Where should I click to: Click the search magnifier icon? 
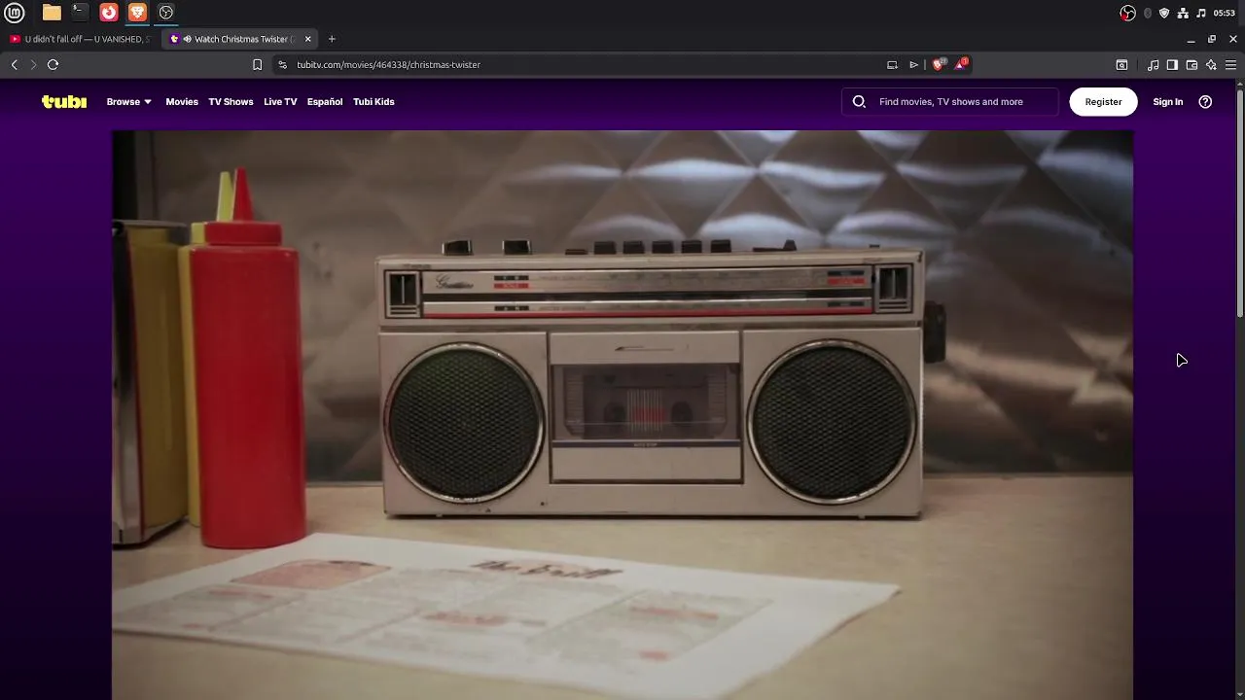[859, 101]
